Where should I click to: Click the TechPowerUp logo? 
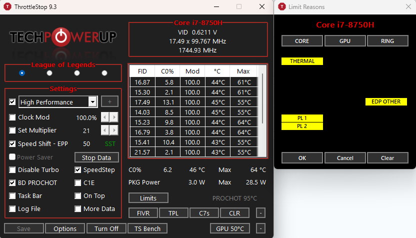[63, 37]
